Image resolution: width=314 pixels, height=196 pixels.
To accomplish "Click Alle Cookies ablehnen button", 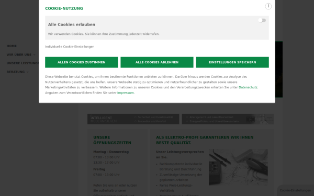I will tap(157, 62).
